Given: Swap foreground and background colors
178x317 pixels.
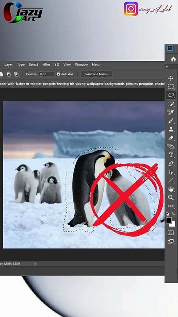Looking at the screenshot, I should (173, 214).
